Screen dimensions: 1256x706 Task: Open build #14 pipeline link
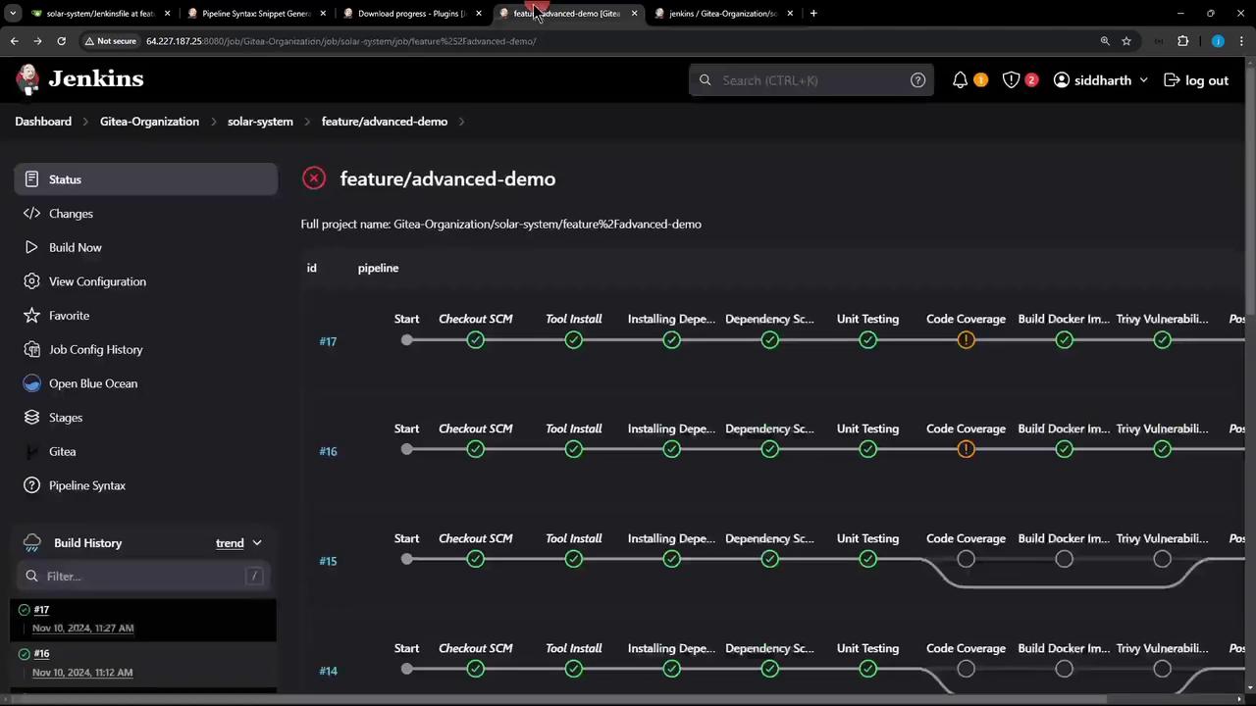[328, 671]
